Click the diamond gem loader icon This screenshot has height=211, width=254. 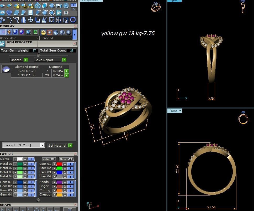click(9, 13)
